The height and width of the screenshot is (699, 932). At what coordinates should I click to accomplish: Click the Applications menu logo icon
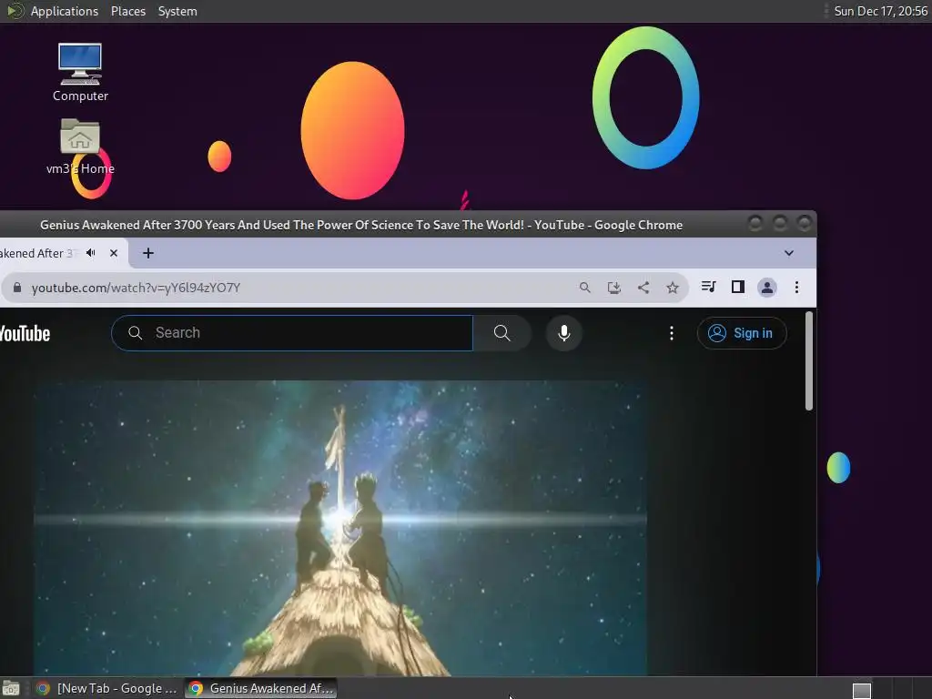pyautogui.click(x=15, y=11)
